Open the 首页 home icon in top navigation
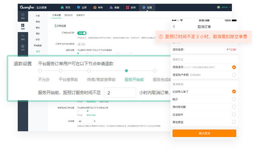Viewport: 255px width, 149px height. tap(62, 7)
